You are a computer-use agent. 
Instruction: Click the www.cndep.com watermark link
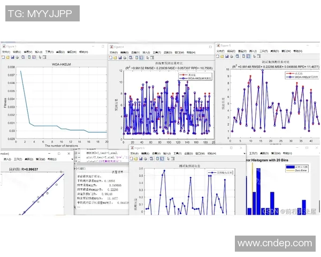(x=274, y=243)
